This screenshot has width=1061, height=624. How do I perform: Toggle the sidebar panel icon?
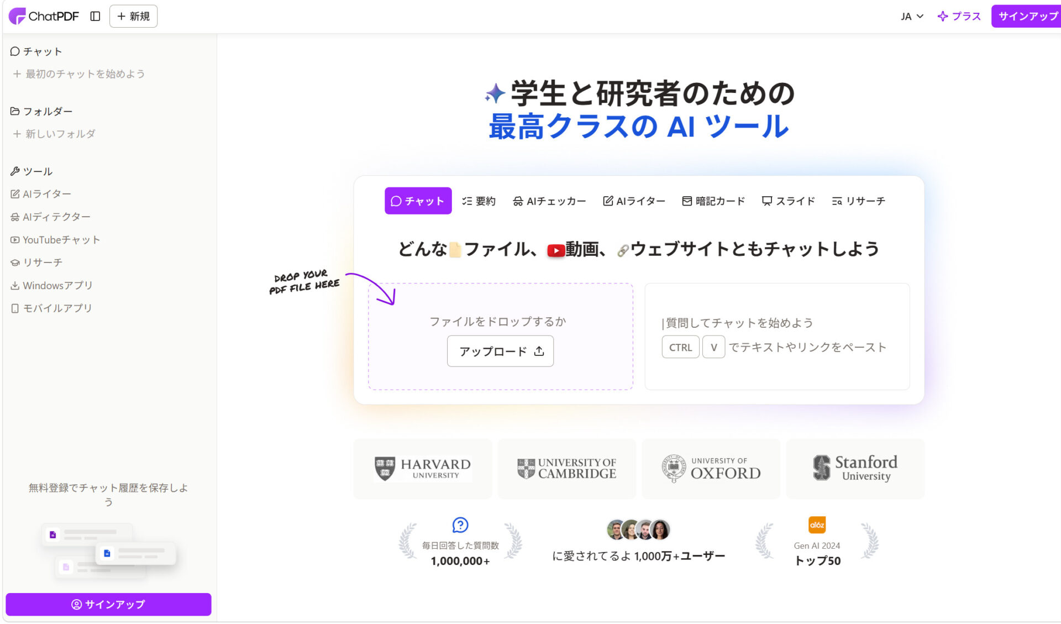pos(95,16)
